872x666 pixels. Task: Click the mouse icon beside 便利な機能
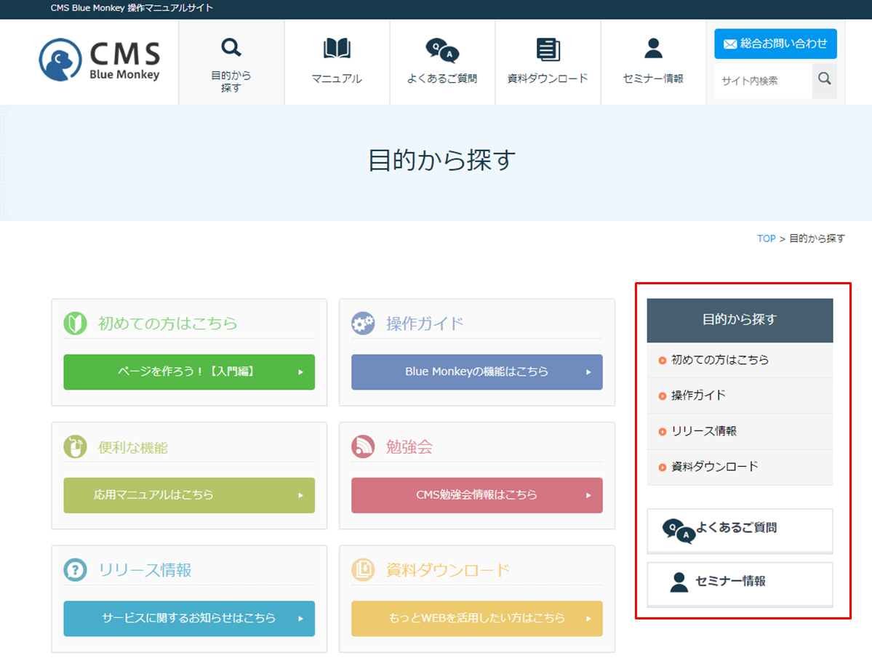tap(75, 447)
